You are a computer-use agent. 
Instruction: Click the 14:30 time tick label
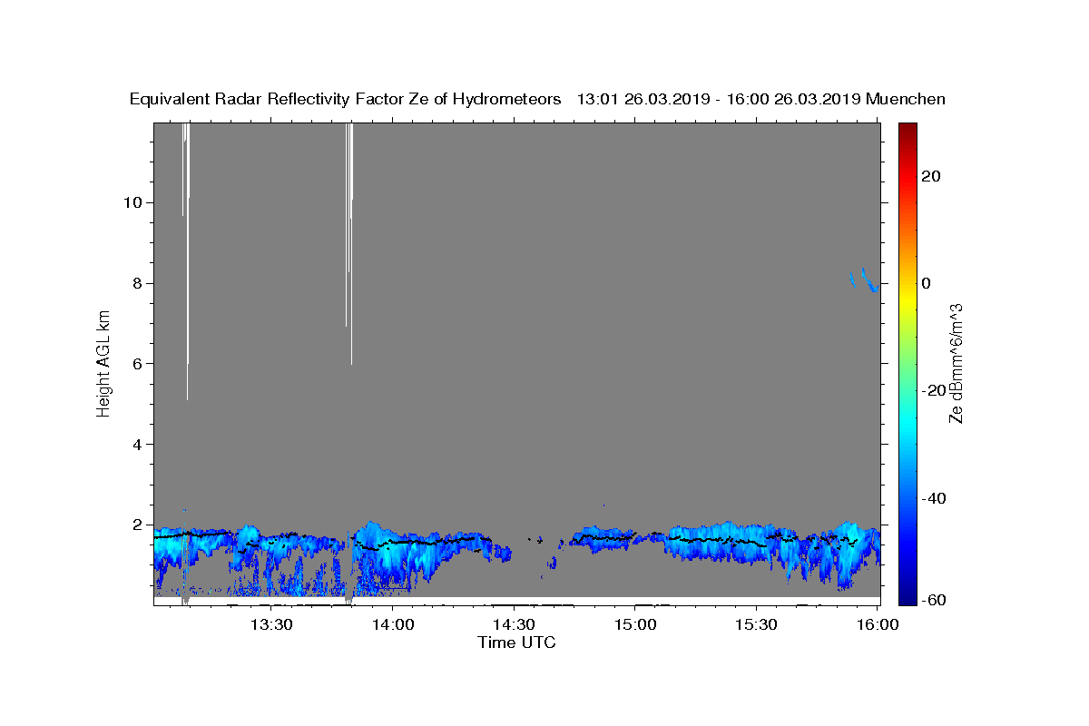coord(514,625)
